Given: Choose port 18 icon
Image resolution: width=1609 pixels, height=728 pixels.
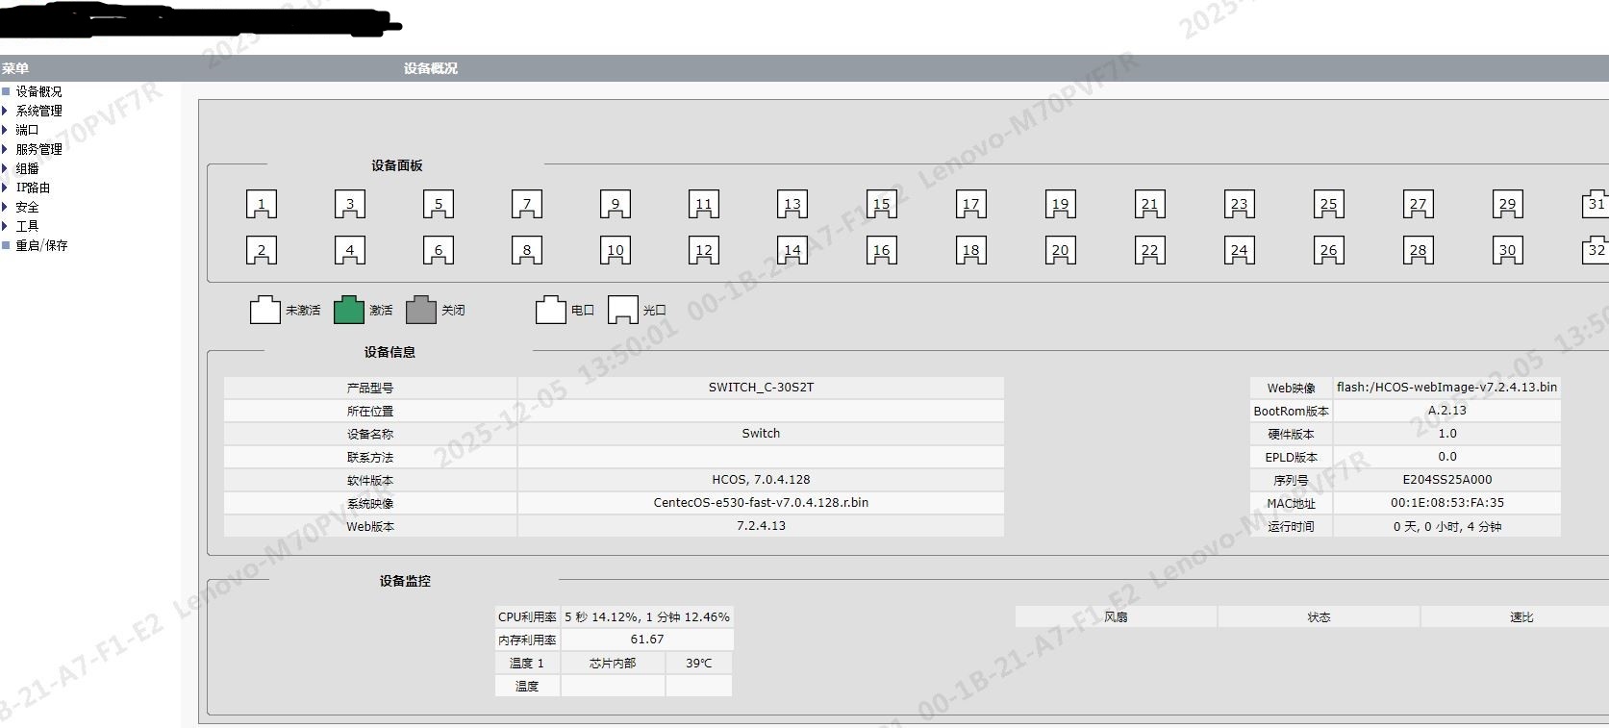Looking at the screenshot, I should pos(971,250).
